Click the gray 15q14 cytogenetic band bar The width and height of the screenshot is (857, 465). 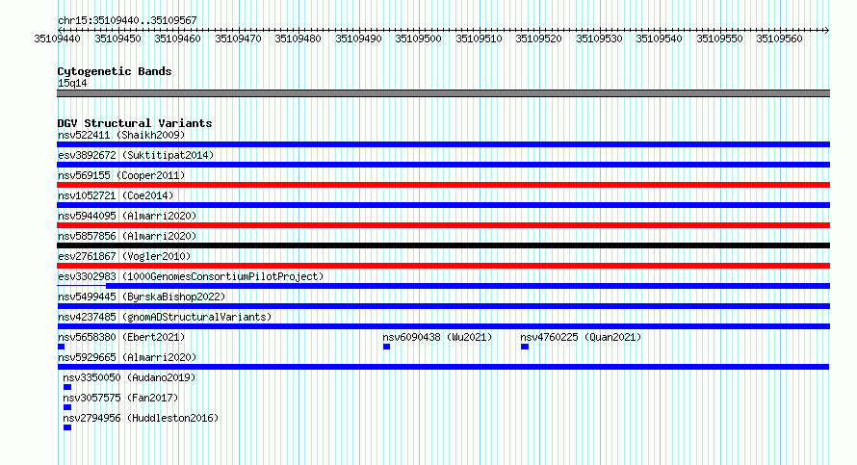[x=443, y=93]
